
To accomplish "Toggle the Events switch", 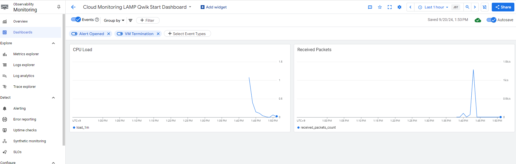I will click(76, 20).
